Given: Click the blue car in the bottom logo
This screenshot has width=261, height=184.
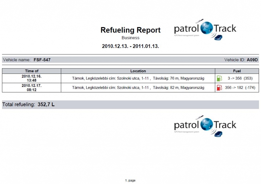Looking at the screenshot, I should click(x=218, y=134).
